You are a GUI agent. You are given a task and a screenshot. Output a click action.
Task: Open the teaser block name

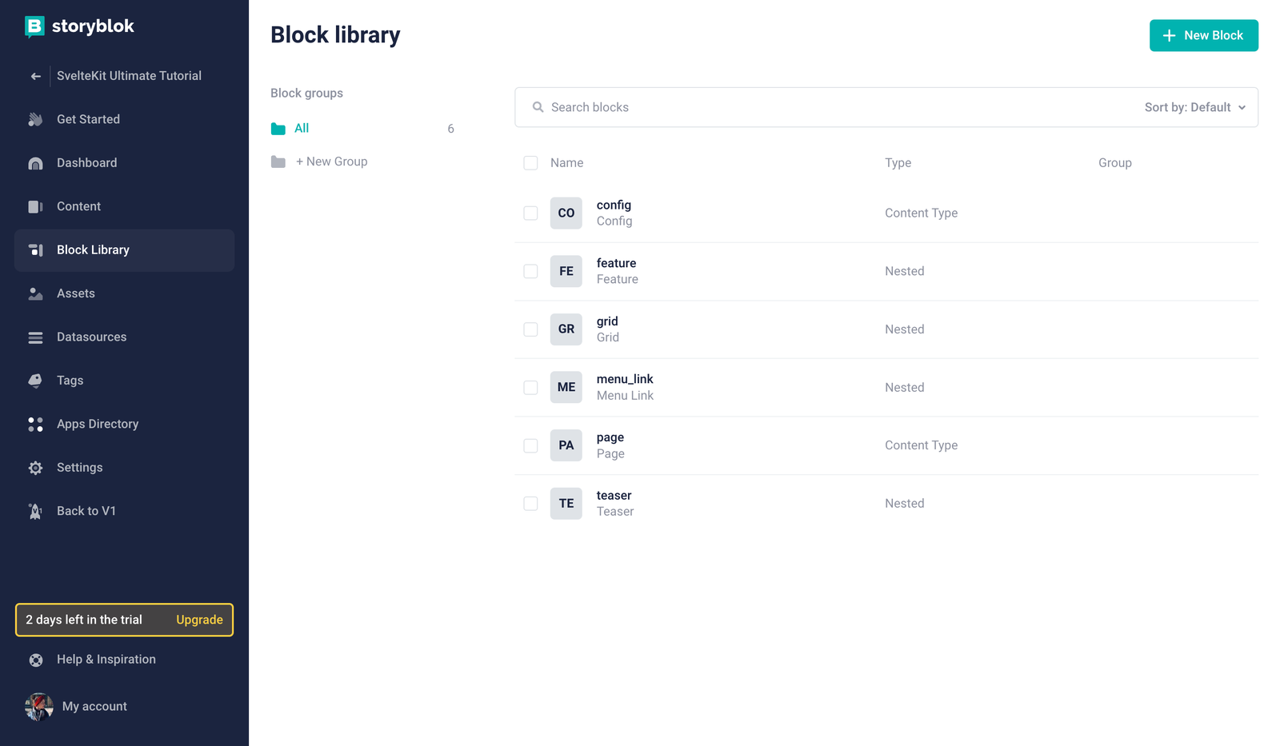(614, 496)
